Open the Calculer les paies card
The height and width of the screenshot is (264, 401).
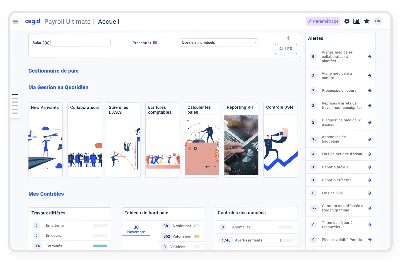(202, 140)
